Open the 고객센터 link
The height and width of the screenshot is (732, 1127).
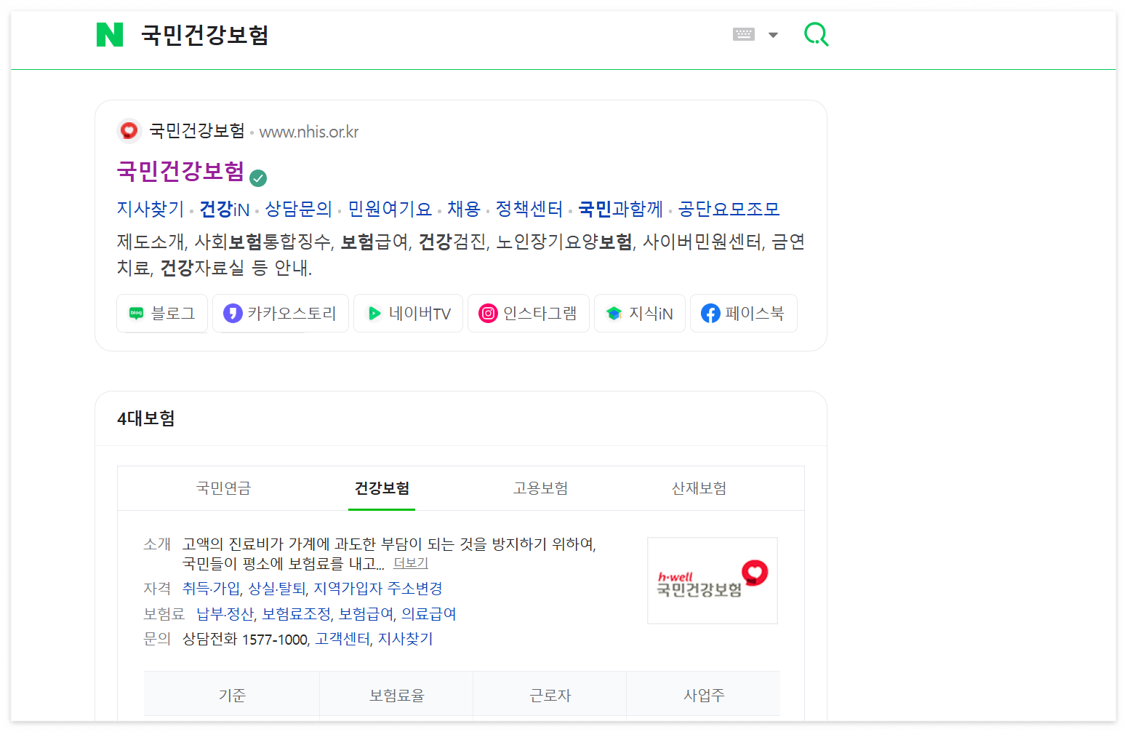pyautogui.click(x=342, y=639)
